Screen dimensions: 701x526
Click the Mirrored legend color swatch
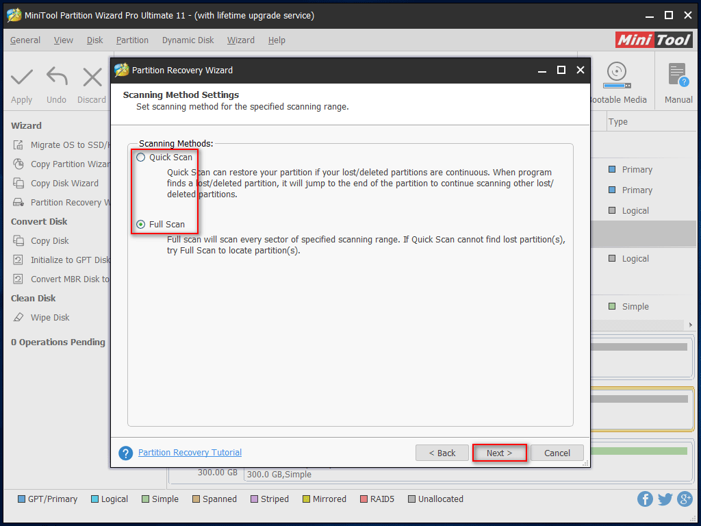pyautogui.click(x=306, y=499)
